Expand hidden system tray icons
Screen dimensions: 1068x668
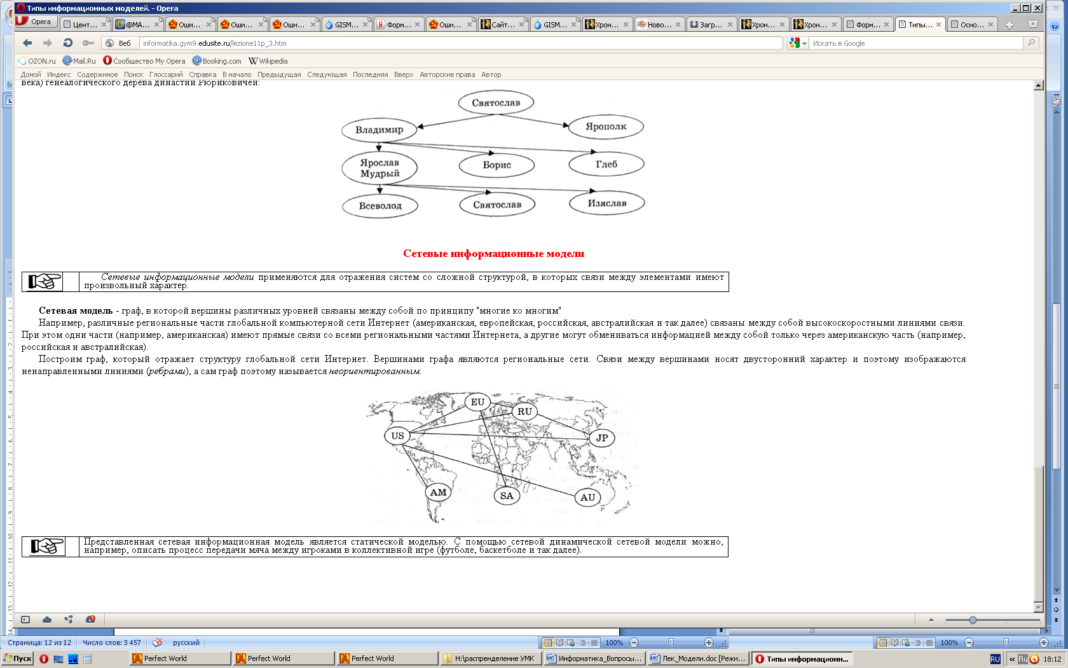pyautogui.click(x=1012, y=659)
